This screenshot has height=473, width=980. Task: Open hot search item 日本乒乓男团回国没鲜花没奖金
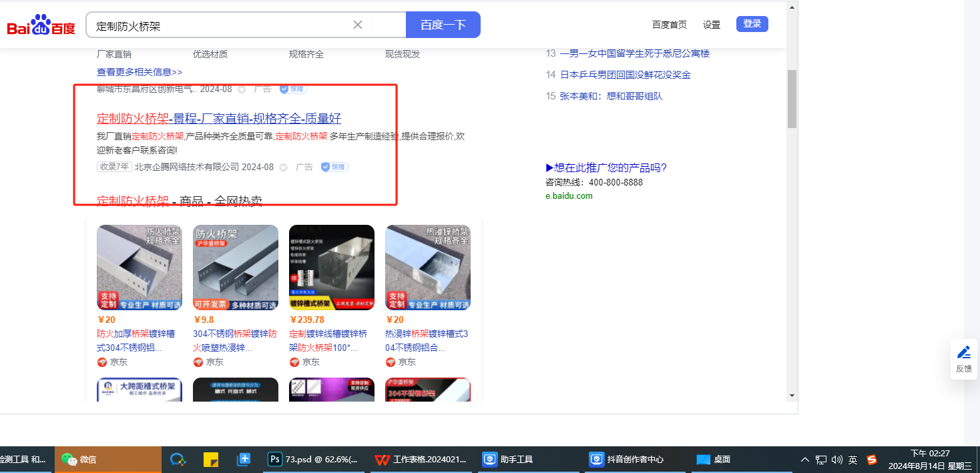click(x=626, y=75)
